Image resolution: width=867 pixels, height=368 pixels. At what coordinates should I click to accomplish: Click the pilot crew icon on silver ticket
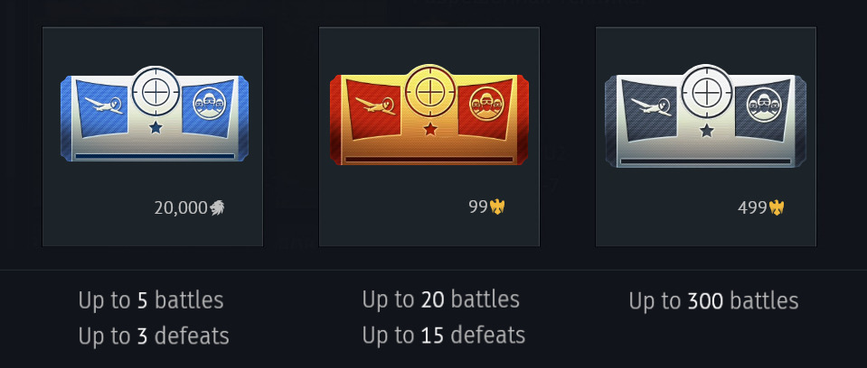(x=763, y=106)
